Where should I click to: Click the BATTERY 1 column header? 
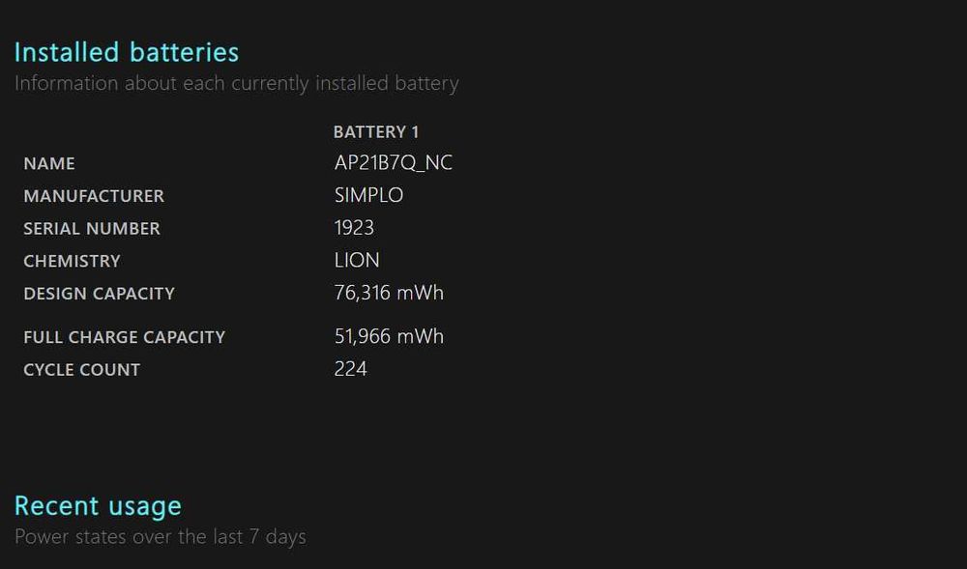pos(376,131)
